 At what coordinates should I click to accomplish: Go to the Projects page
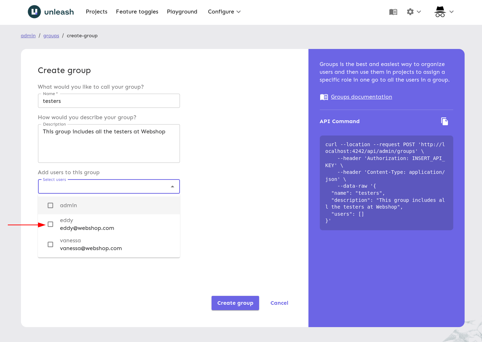click(x=97, y=12)
